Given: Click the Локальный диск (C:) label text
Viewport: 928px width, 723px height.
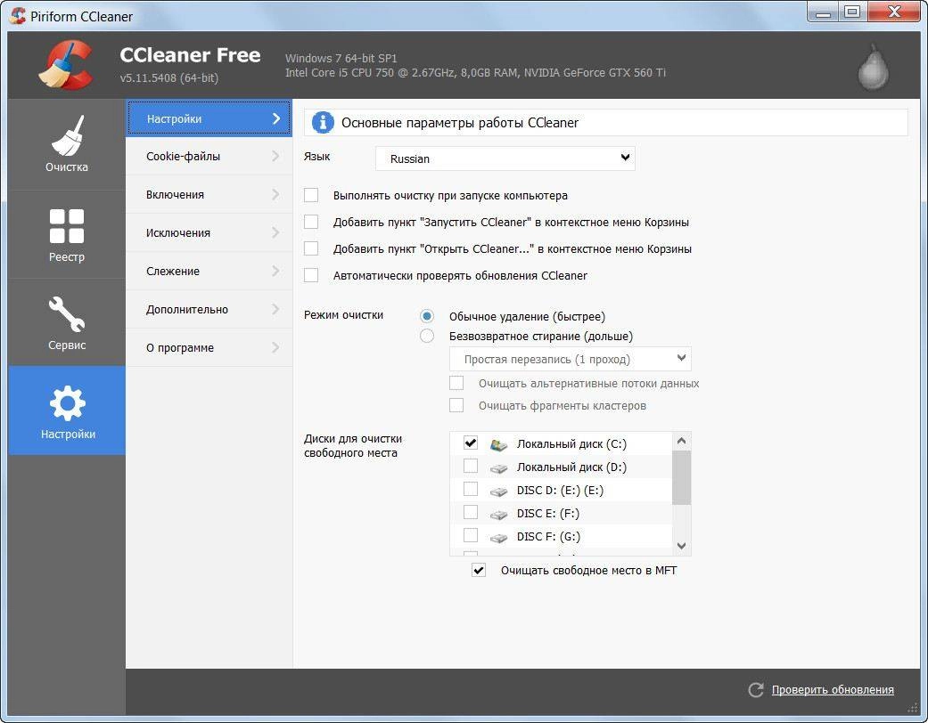Looking at the screenshot, I should 571,444.
